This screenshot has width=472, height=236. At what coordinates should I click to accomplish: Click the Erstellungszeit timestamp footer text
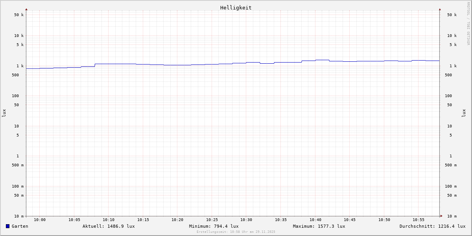click(236, 232)
